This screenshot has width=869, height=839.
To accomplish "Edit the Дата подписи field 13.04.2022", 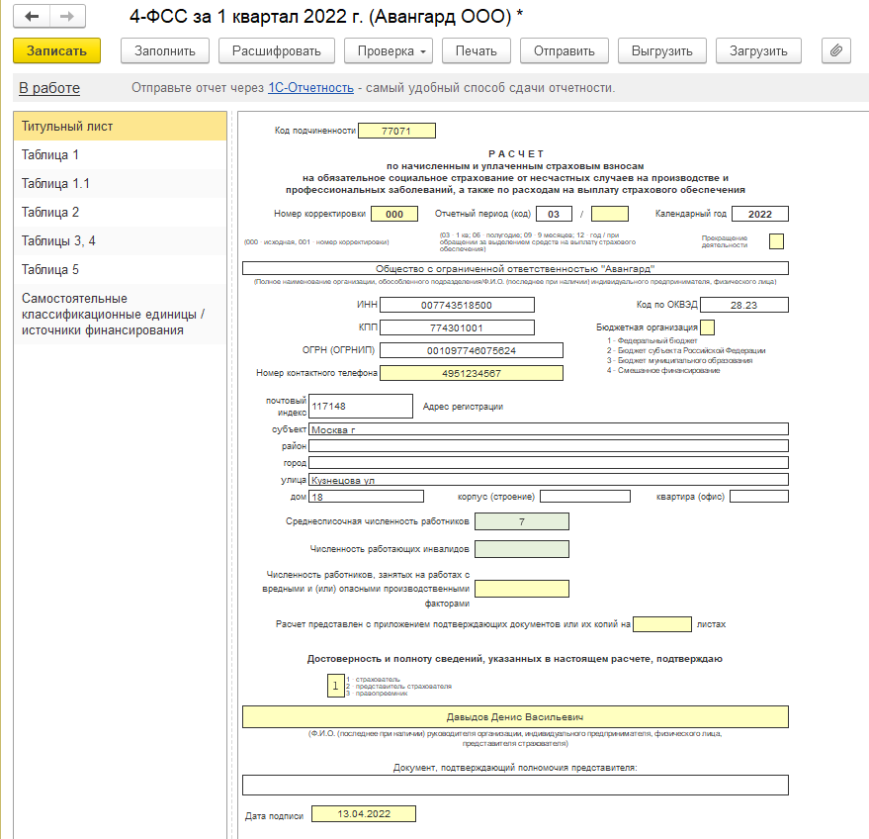I will 364,814.
